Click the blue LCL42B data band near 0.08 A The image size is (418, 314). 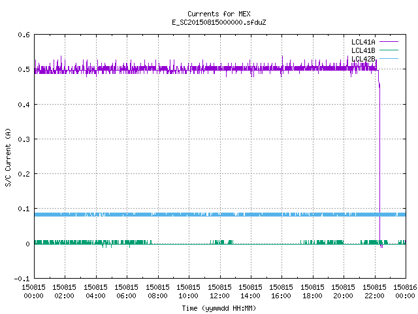coord(220,215)
